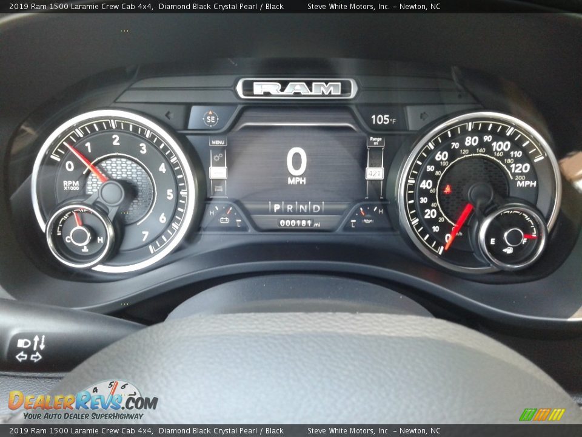Image resolution: width=582 pixels, height=437 pixels.
Task: Click the left turn arrow on stalk
Action: [x=21, y=357]
